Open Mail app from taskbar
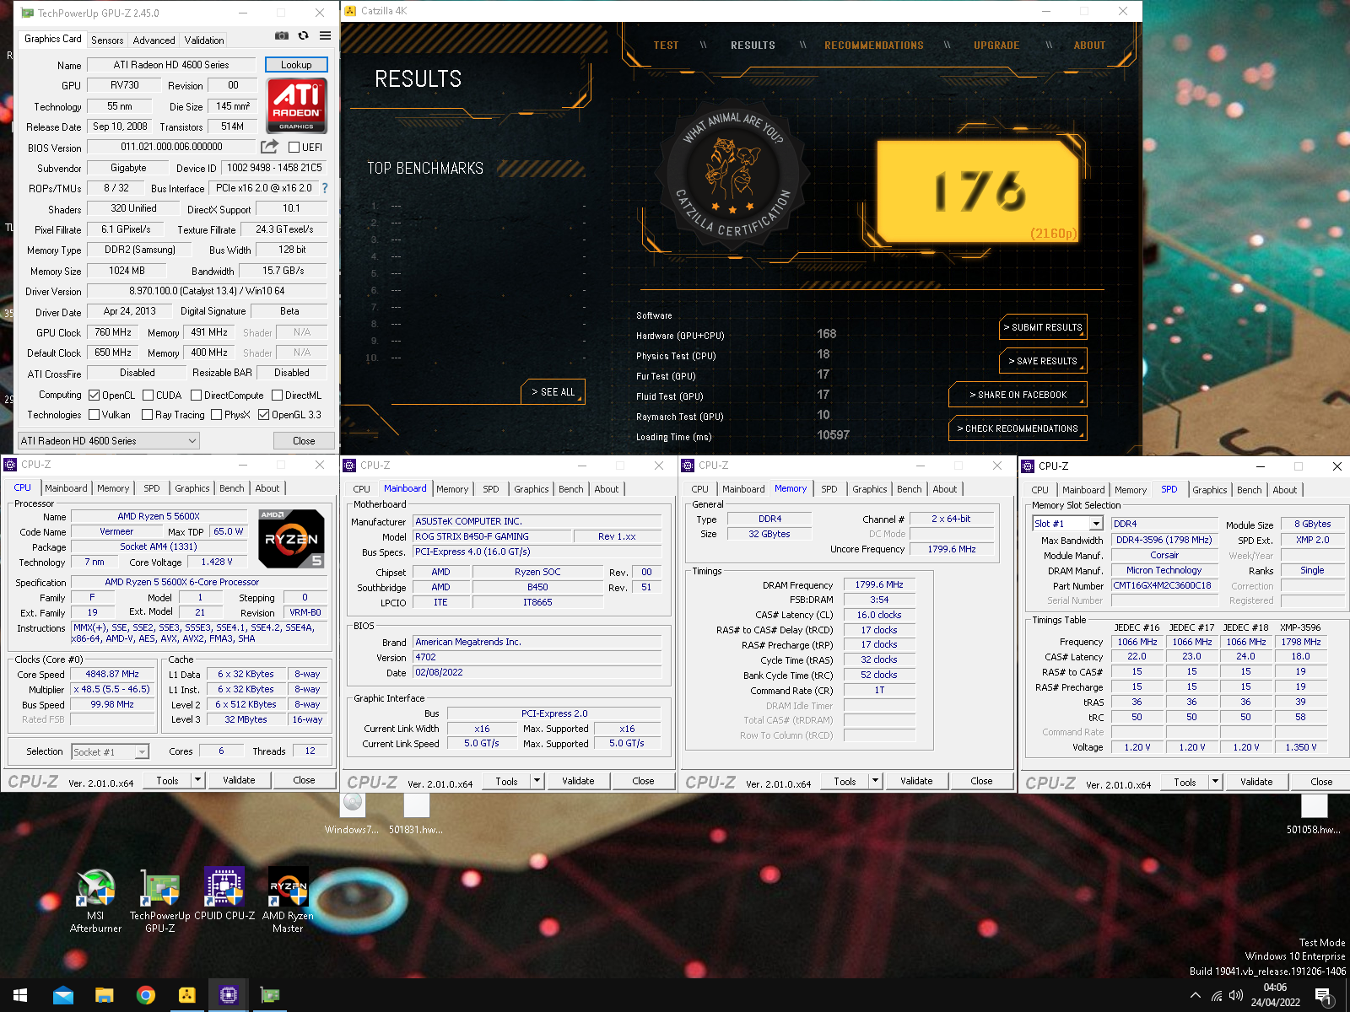Image resolution: width=1350 pixels, height=1012 pixels. pos(63,995)
